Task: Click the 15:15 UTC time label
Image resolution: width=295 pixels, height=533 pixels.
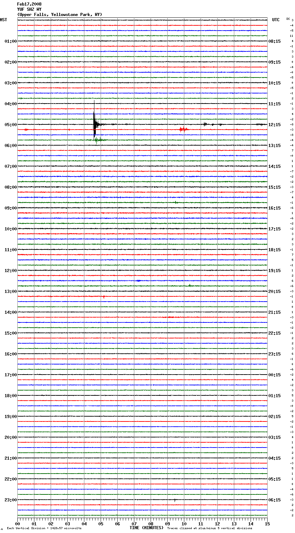Action: [275, 187]
